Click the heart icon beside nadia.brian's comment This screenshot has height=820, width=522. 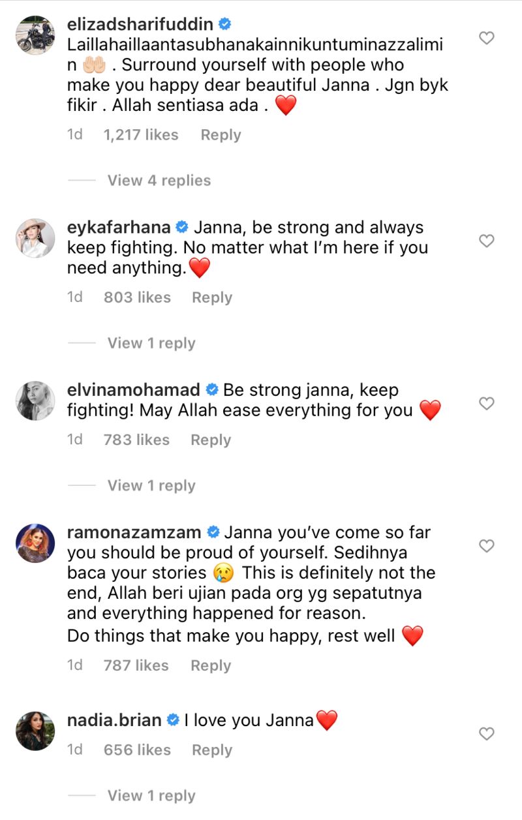pos(486,733)
